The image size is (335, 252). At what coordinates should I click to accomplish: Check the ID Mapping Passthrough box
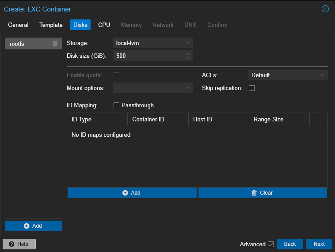coord(116,105)
